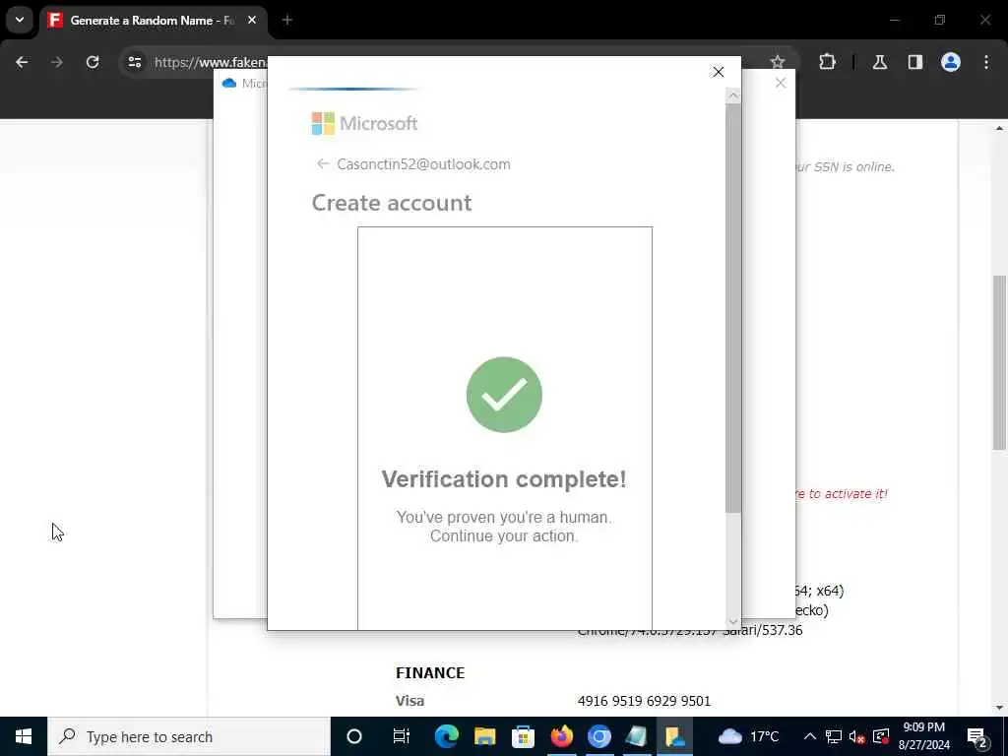Open the notepad-like app on taskbar
Viewport: 1008px width, 756px height.
pos(637,736)
